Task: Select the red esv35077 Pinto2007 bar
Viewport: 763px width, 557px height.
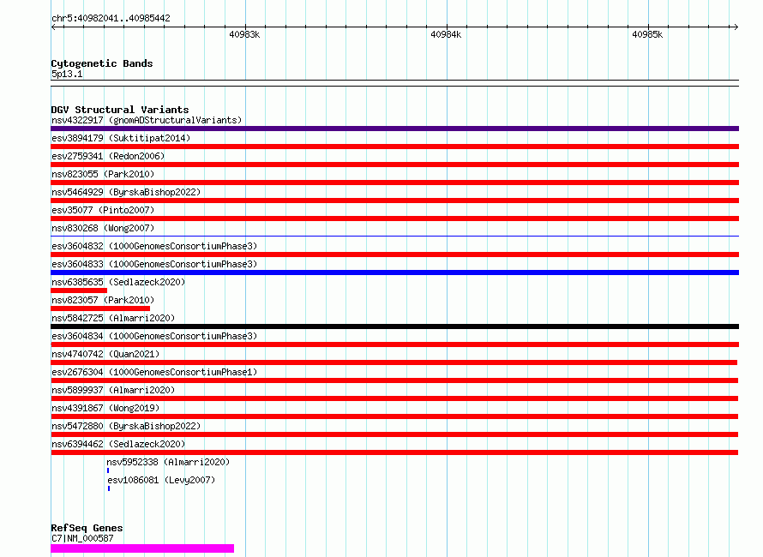Action: coord(394,219)
